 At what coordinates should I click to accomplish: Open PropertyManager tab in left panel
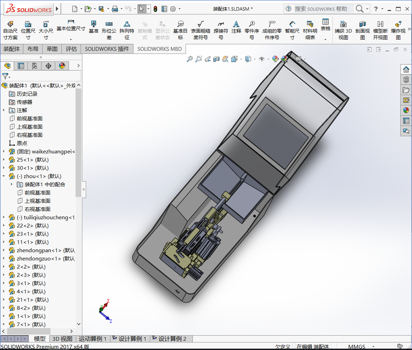[x=21, y=66]
